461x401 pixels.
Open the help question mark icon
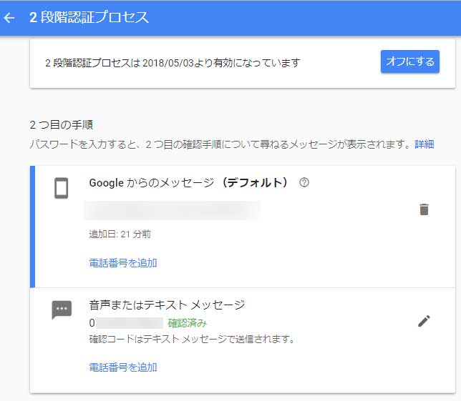tap(304, 183)
